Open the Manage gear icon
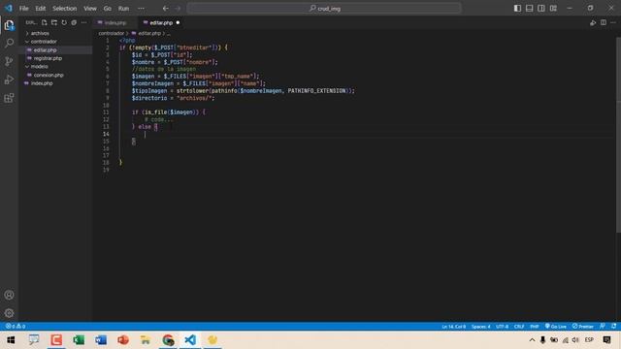This screenshot has width=621, height=349. click(x=9, y=313)
